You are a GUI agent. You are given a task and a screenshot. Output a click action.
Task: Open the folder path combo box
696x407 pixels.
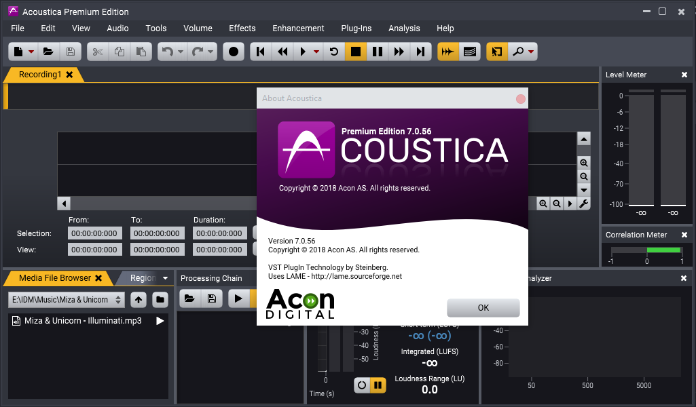point(66,300)
